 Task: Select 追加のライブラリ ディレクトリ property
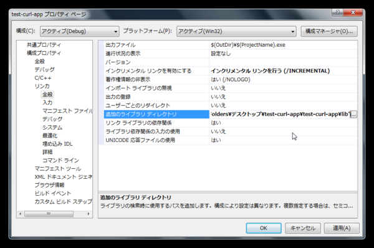[156, 114]
